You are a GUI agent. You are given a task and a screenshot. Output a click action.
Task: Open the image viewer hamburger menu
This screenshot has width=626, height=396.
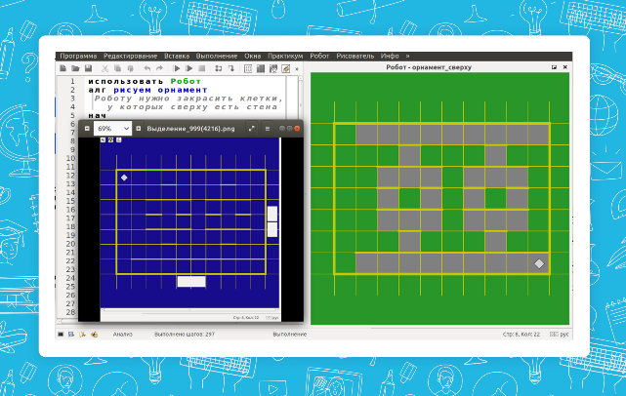pos(266,129)
